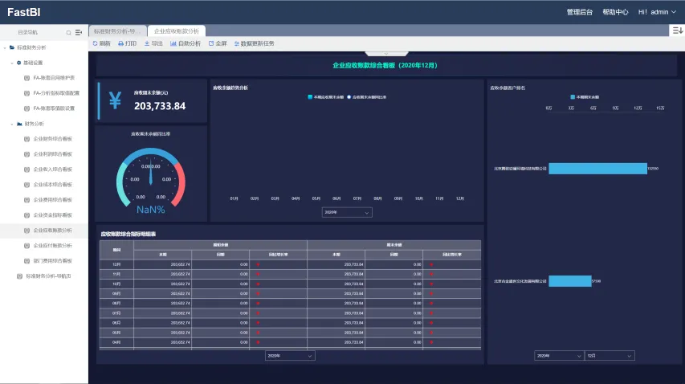Click the icon left of 企业资金指标看板

coord(27,215)
